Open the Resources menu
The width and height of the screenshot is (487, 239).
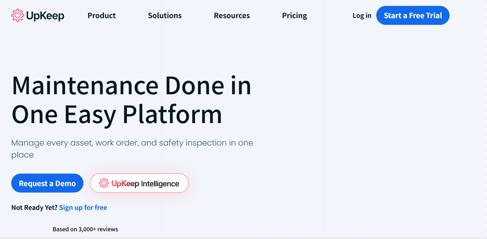coord(232,15)
